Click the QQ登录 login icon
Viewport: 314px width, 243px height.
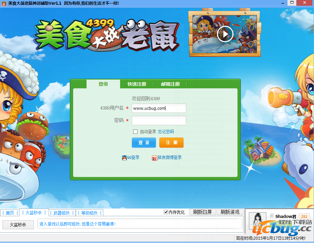pos(124,157)
